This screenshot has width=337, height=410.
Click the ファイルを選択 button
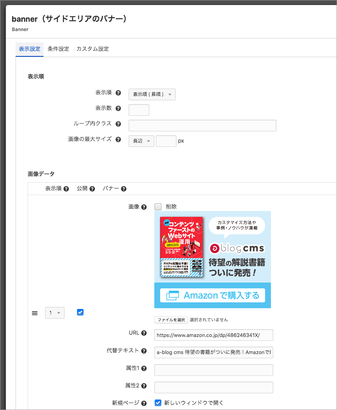pyautogui.click(x=171, y=320)
